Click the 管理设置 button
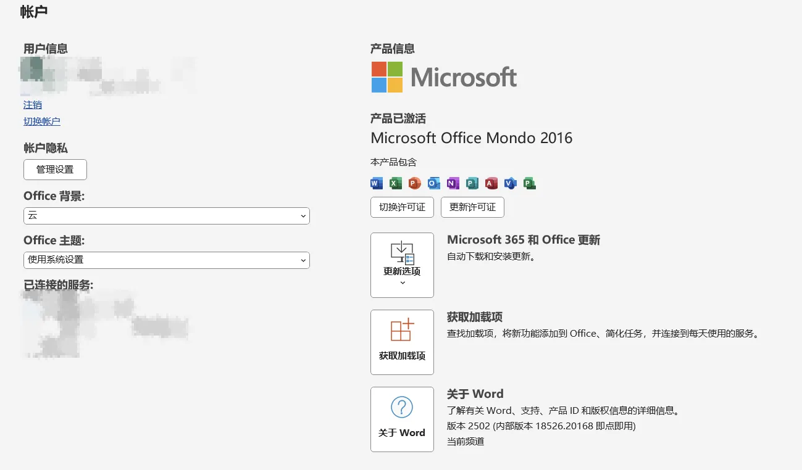The width and height of the screenshot is (802, 470). pos(55,170)
